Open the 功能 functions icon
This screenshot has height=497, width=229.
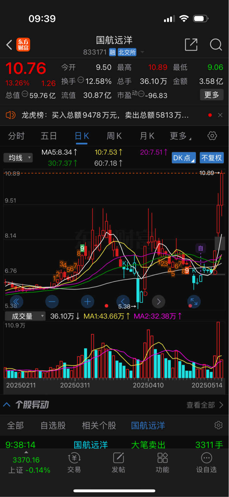[x=162, y=463]
